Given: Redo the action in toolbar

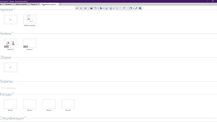Looking at the screenshot, I should (x=81, y=8).
